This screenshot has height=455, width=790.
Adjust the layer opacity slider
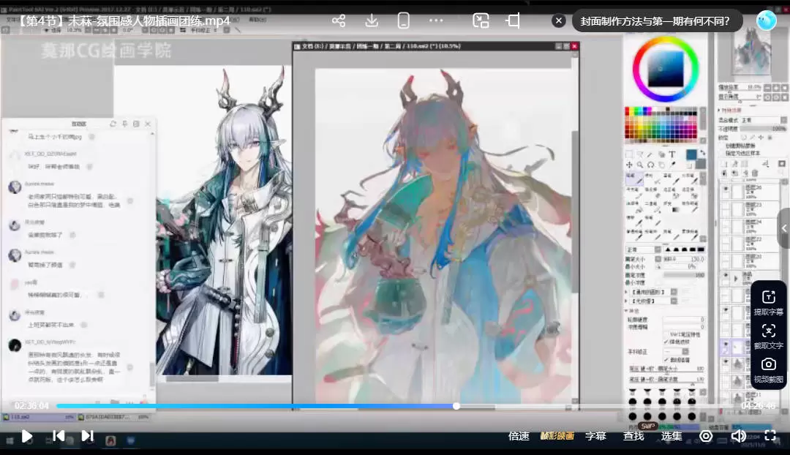pos(763,129)
